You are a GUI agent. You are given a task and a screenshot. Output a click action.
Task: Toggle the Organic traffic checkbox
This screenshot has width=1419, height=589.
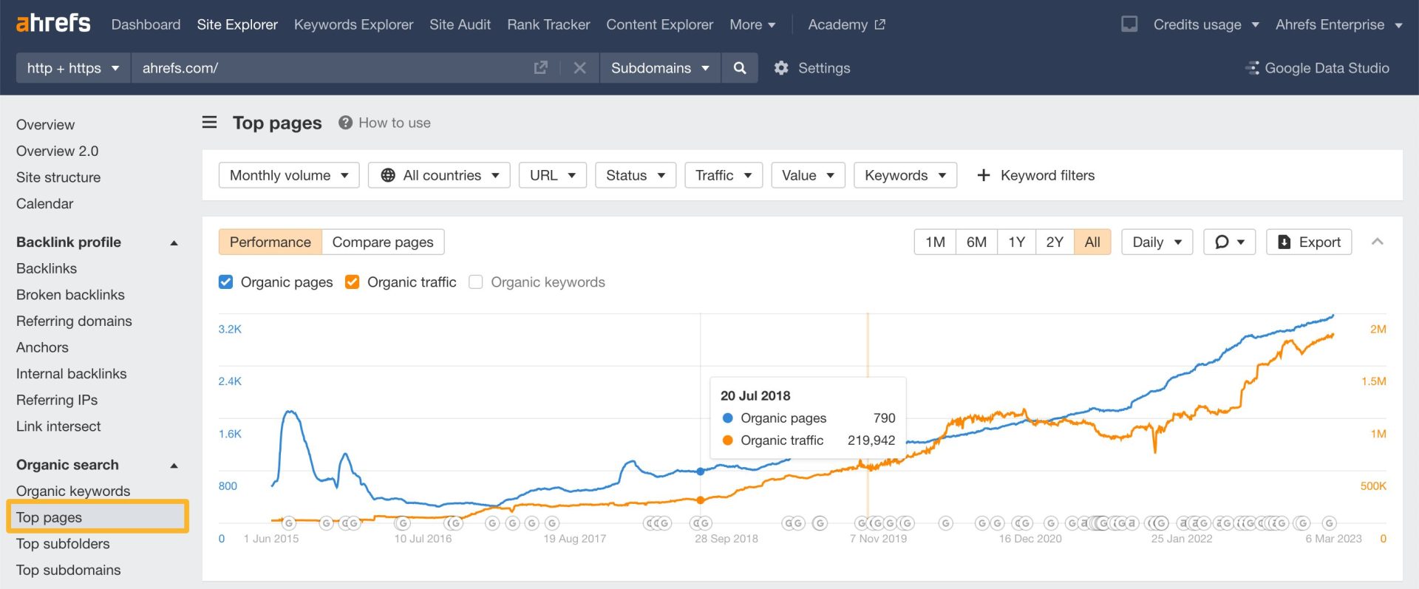tap(353, 282)
